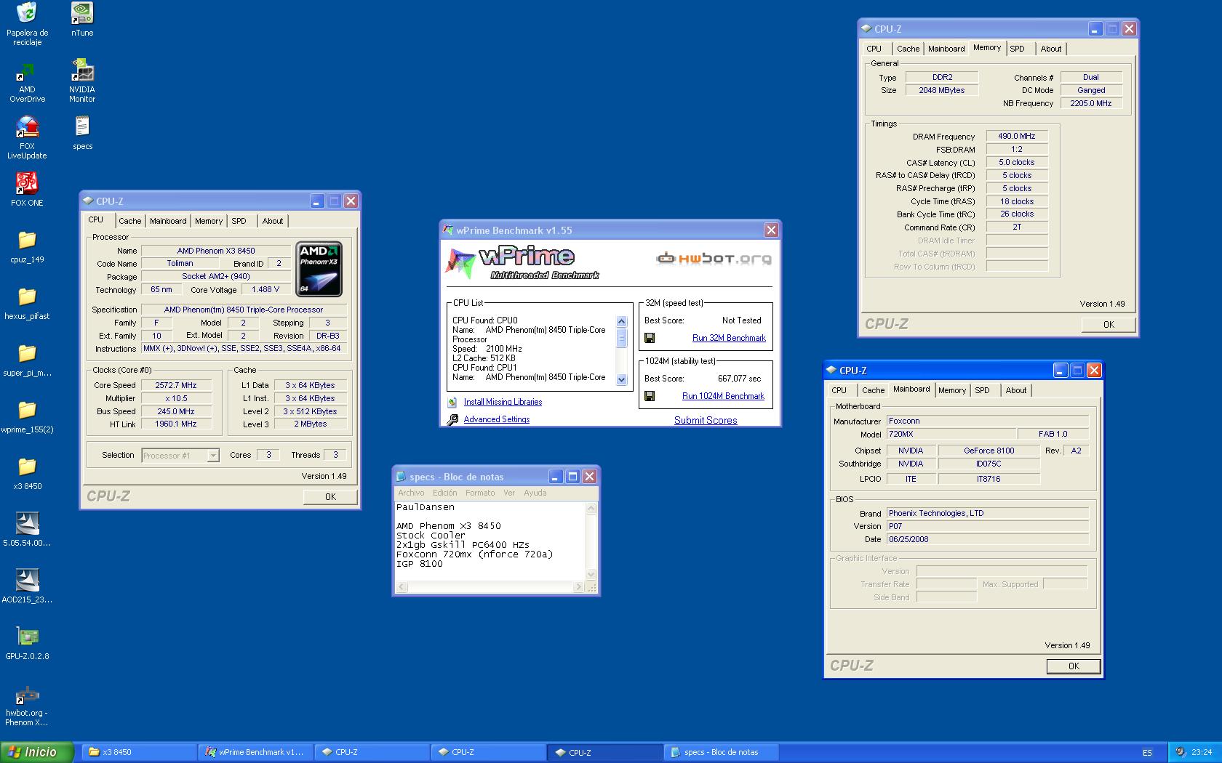The width and height of the screenshot is (1222, 763).
Task: Click the ES language indicator in taskbar
Action: (1147, 753)
